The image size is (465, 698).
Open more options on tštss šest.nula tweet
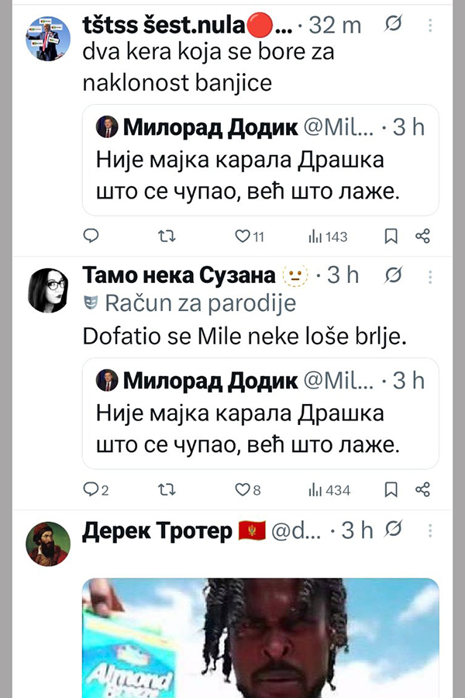coord(431,25)
